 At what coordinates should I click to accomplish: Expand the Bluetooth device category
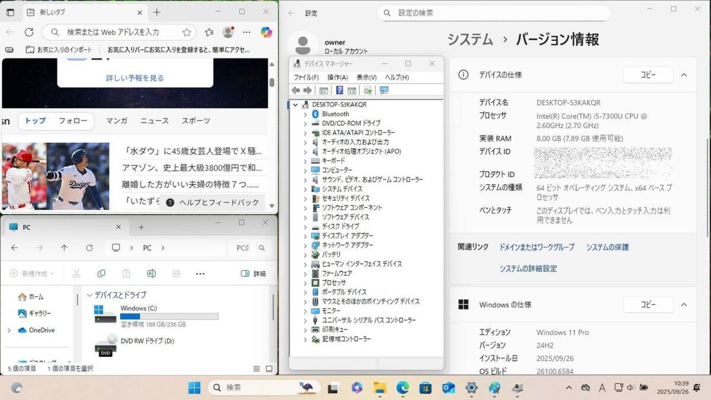305,114
